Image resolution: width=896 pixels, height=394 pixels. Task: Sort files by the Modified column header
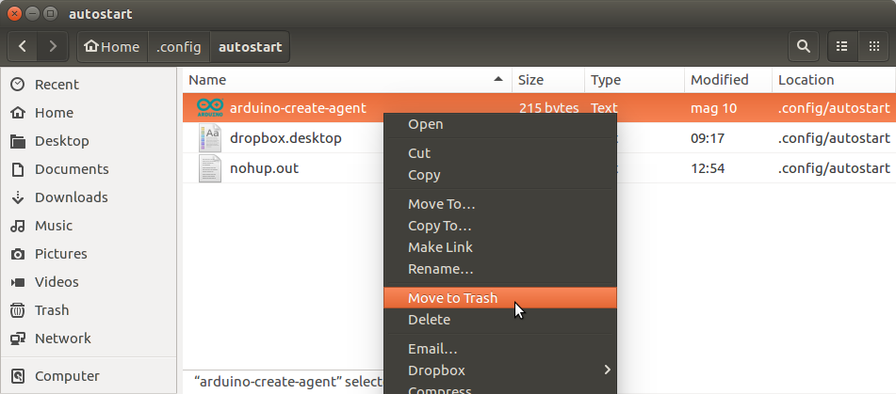pos(728,80)
